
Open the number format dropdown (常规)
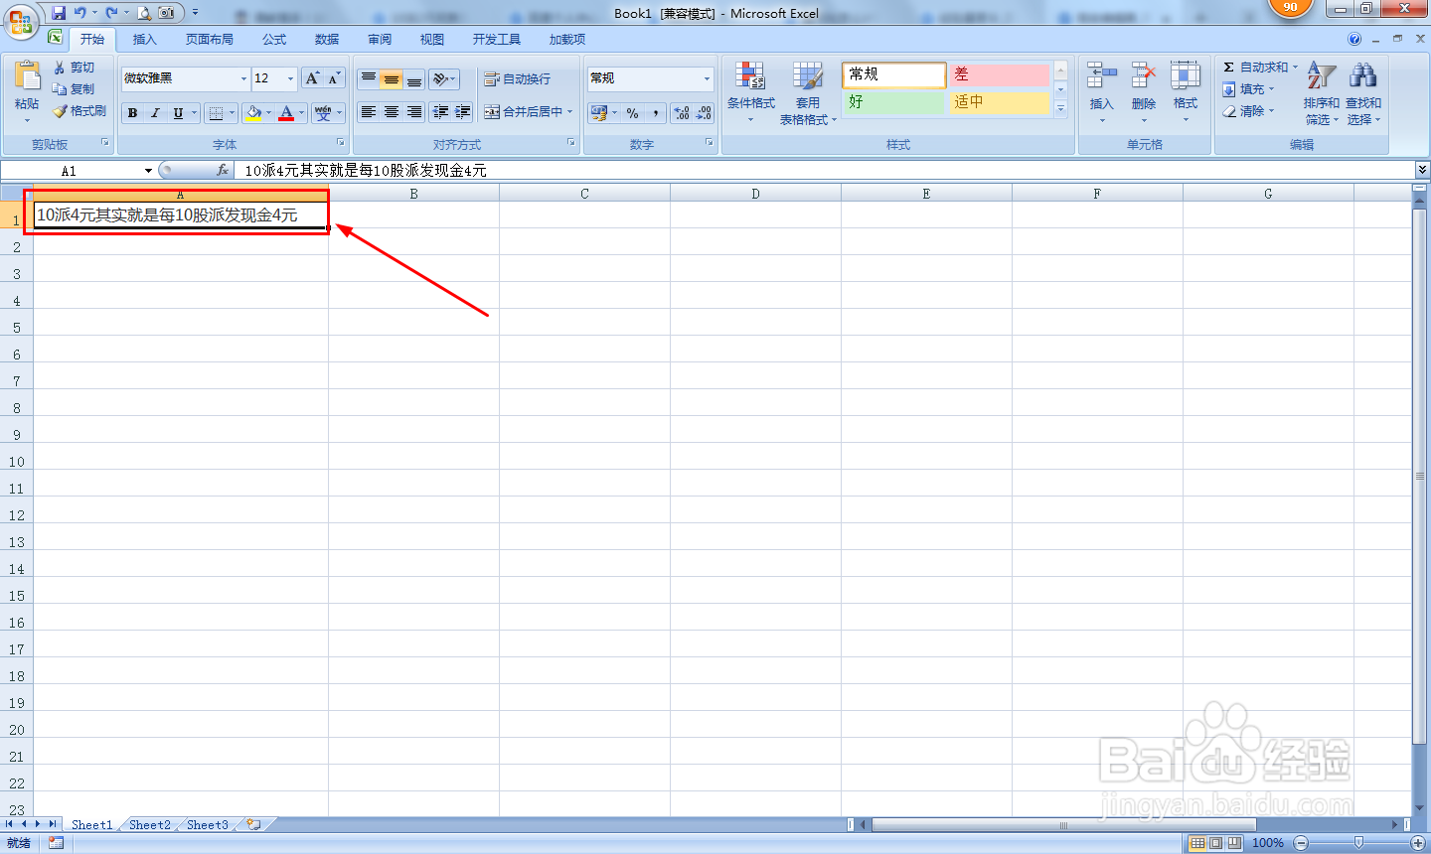click(x=708, y=78)
